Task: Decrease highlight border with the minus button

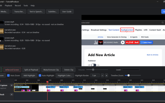Action: click(x=102, y=75)
